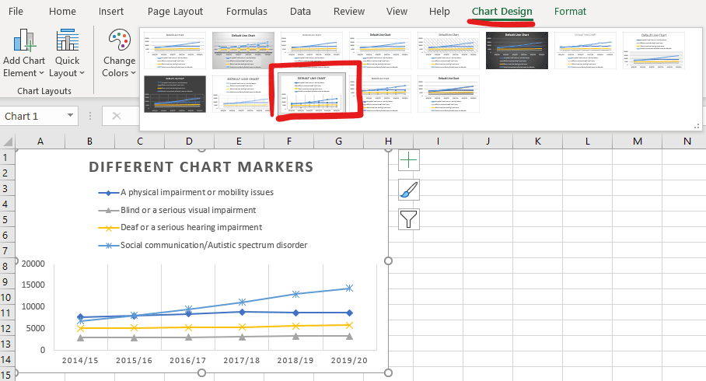
Task: Click the Chart Elements plus button
Action: click(x=409, y=160)
